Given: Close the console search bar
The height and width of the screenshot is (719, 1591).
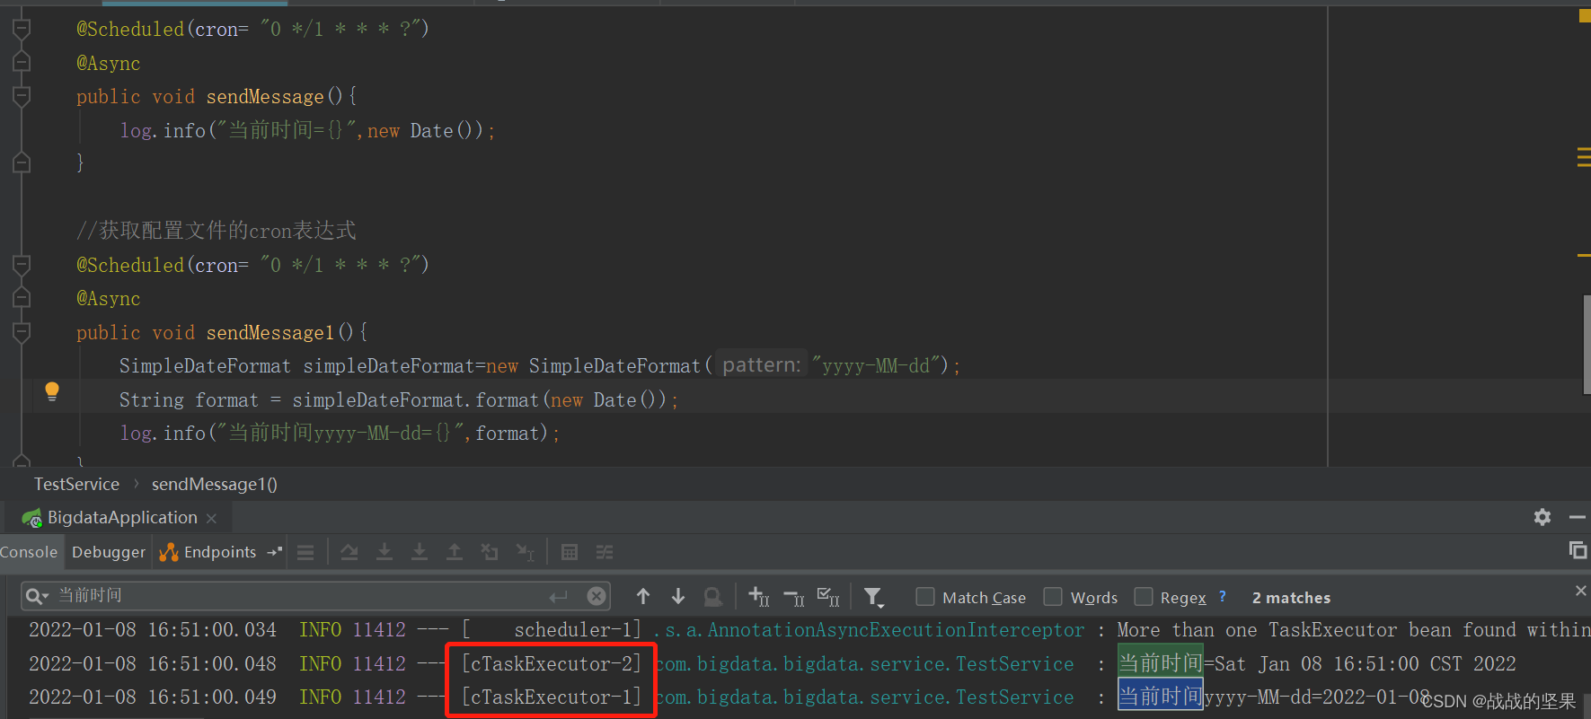Looking at the screenshot, I should [x=1581, y=591].
